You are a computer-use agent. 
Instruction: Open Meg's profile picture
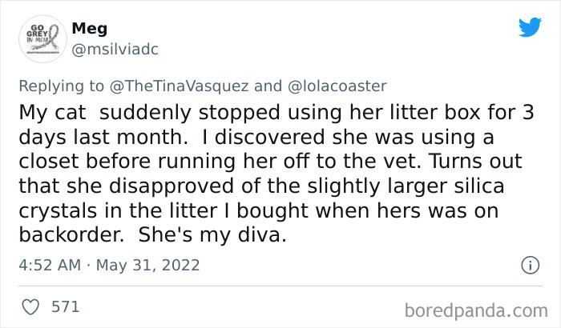click(x=40, y=38)
